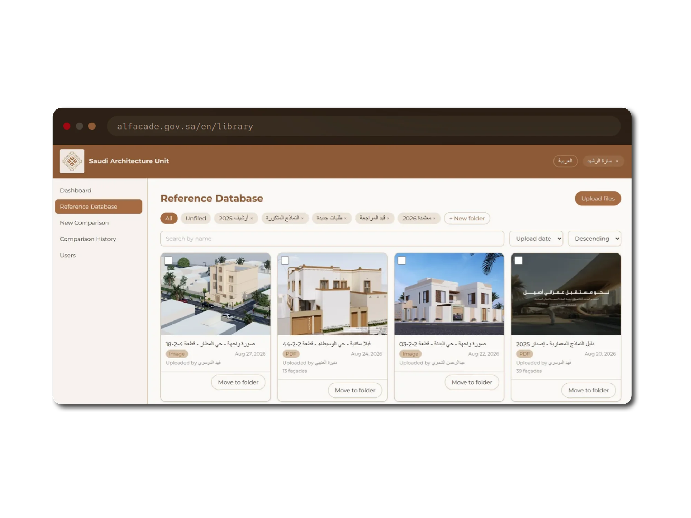Open the white house thumbnail dated Aug 22
The image size is (691, 518).
(x=449, y=294)
